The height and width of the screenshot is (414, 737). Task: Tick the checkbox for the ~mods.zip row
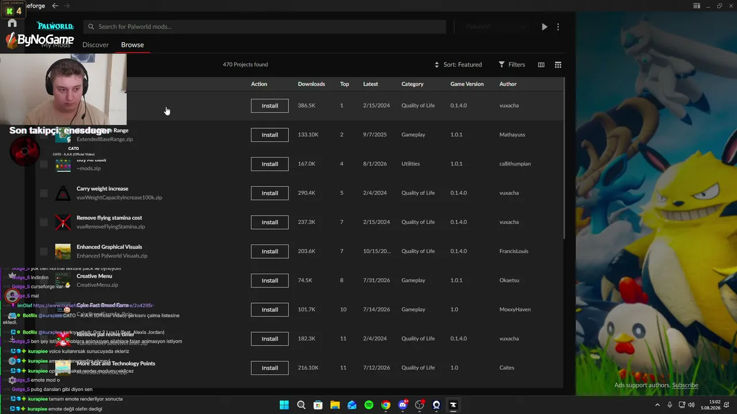coord(44,164)
